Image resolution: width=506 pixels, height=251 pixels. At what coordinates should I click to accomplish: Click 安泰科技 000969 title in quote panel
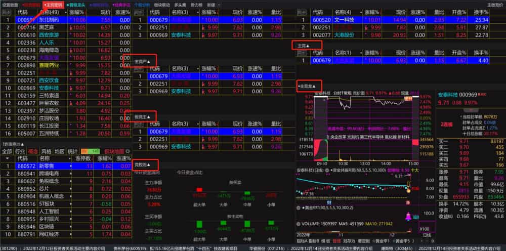(457, 95)
